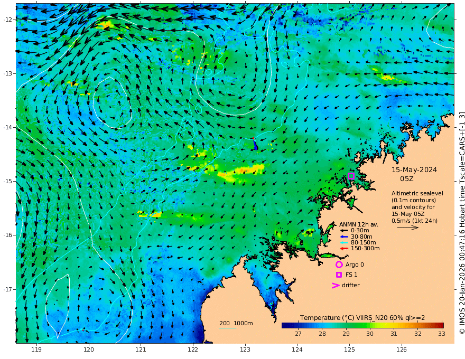The height and width of the screenshot is (359, 465).
Task: Click the '30-80m' depth label
Action: [361, 237]
